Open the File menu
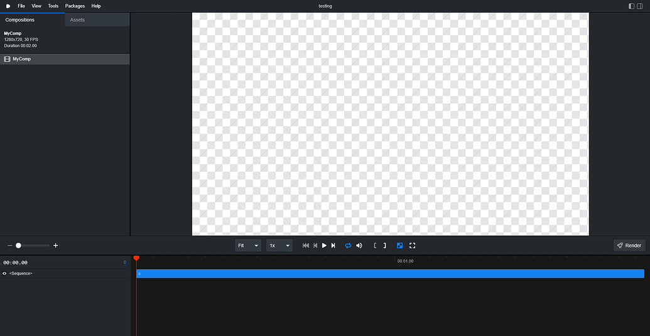 click(x=21, y=6)
